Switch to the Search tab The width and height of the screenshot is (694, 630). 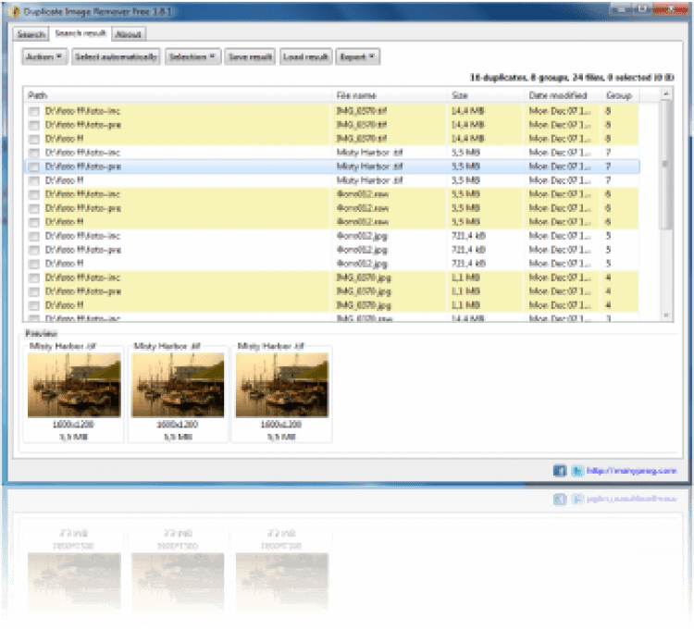coord(31,34)
